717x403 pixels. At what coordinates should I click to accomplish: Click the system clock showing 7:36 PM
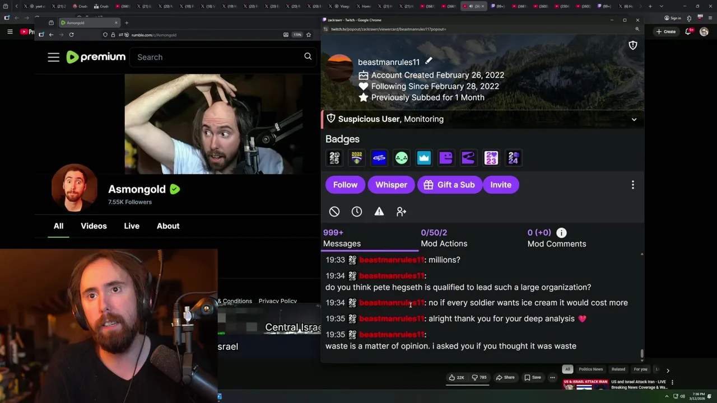pos(697,397)
